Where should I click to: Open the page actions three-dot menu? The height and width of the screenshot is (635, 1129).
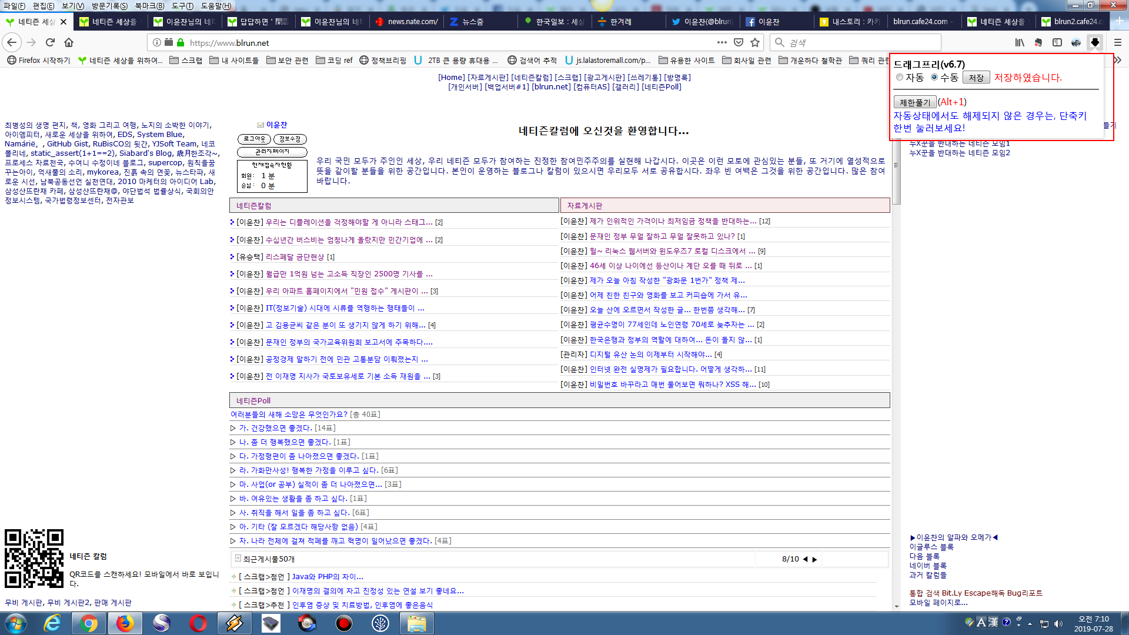point(722,42)
